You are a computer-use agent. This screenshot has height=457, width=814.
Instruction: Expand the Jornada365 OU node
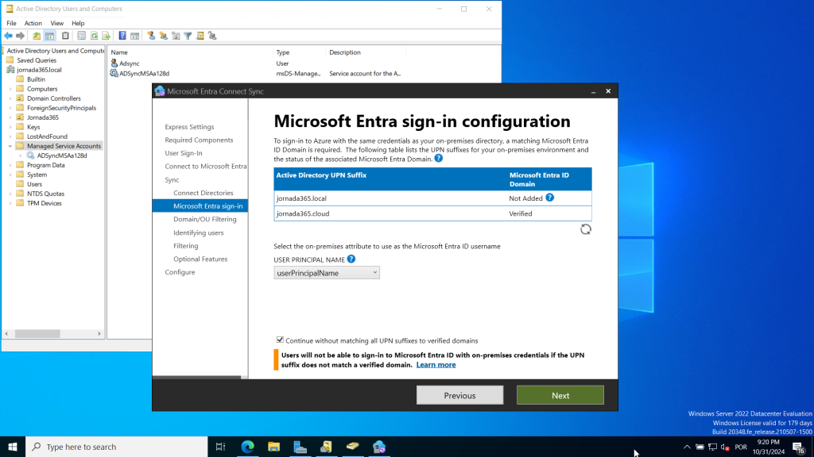pyautogui.click(x=10, y=117)
